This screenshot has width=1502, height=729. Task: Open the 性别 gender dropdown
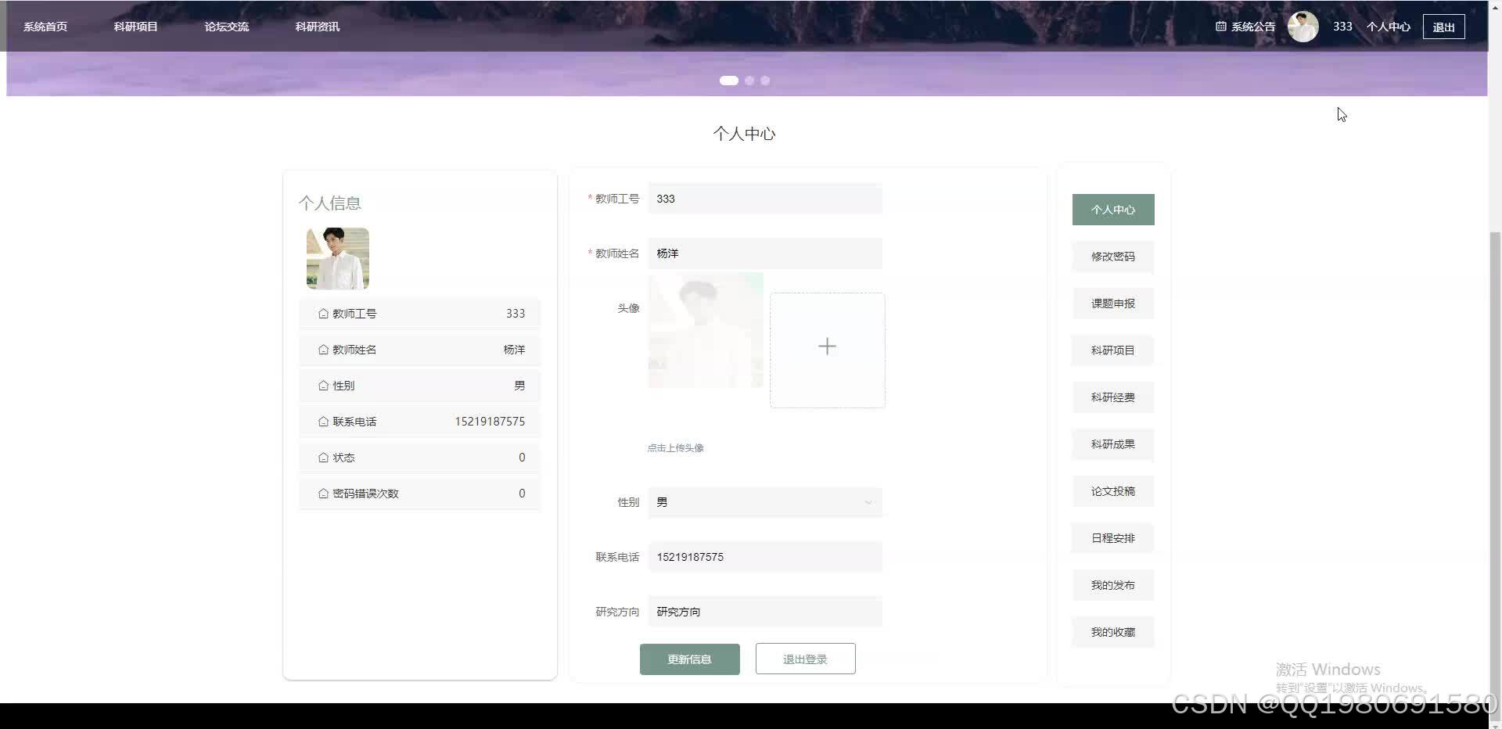tap(764, 502)
